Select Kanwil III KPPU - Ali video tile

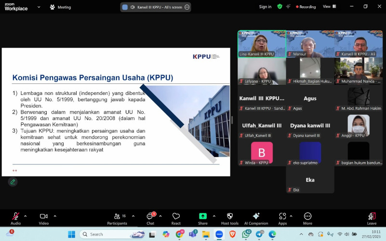point(359,44)
